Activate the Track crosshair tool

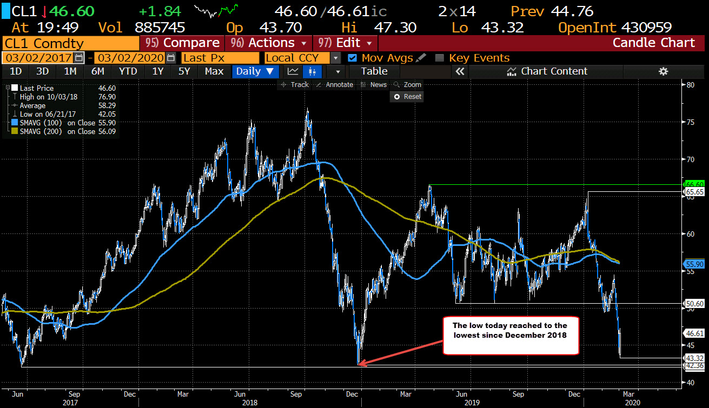coord(295,85)
